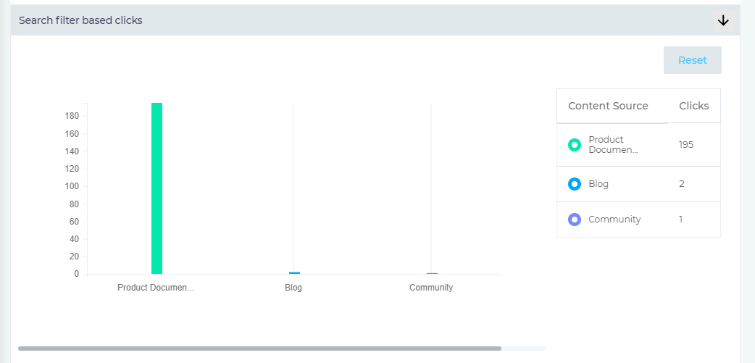The height and width of the screenshot is (363, 755).
Task: Click the Search filter based clicks title
Action: pos(80,20)
